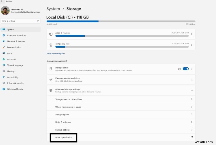Select System in the sidebar
Viewport: 216px width, 145px height.
[21, 29]
